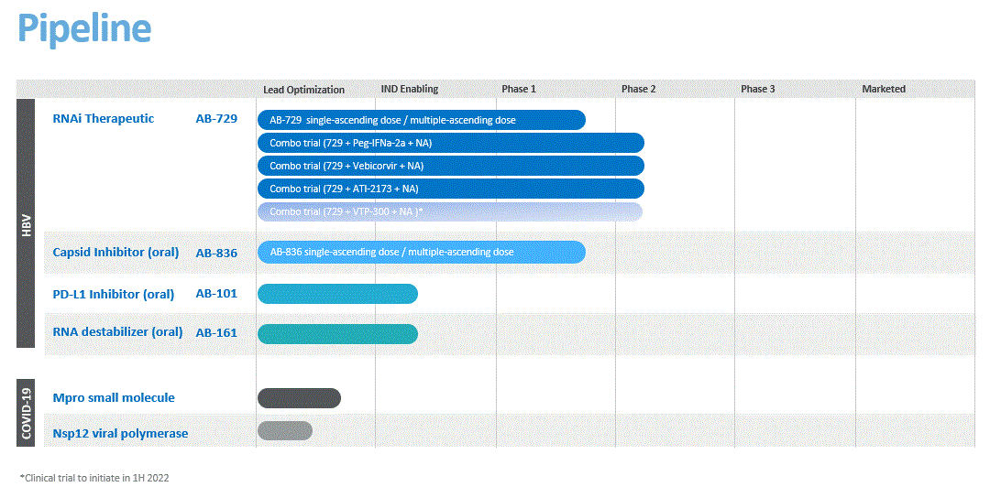Select the Peg-IFNa-2a combo trial bar
The image size is (990, 487).
[450, 143]
